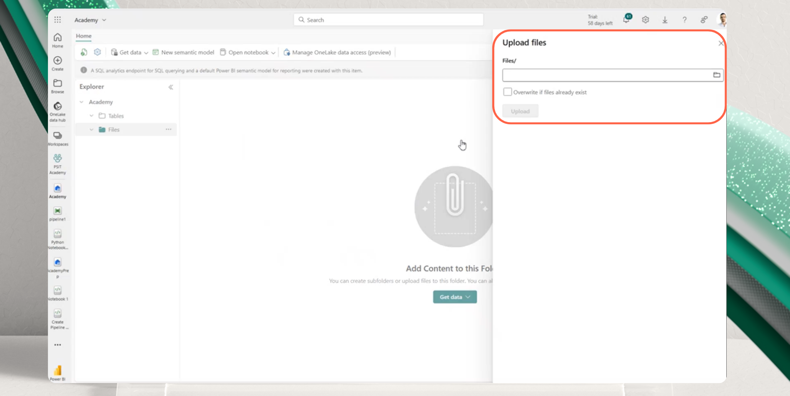Enable Overwrite if files already exist

pyautogui.click(x=507, y=92)
